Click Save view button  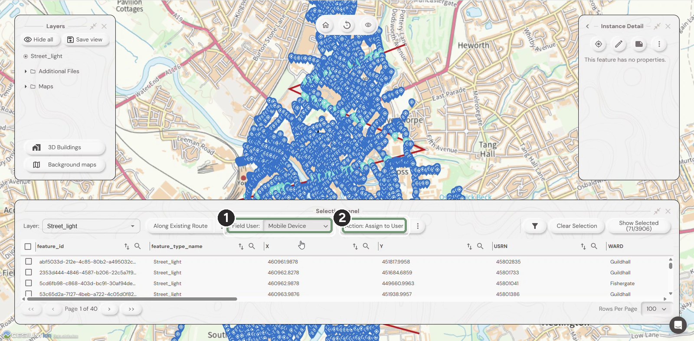pos(85,39)
